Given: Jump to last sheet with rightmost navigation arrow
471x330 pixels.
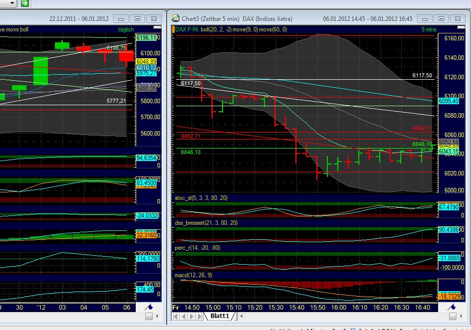Looking at the screenshot, I should pyautogui.click(x=198, y=316).
